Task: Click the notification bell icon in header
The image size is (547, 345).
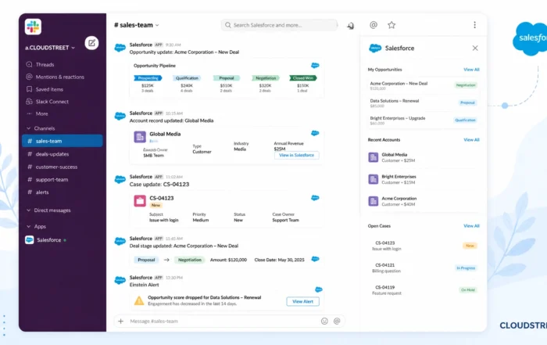Action: pos(351,26)
